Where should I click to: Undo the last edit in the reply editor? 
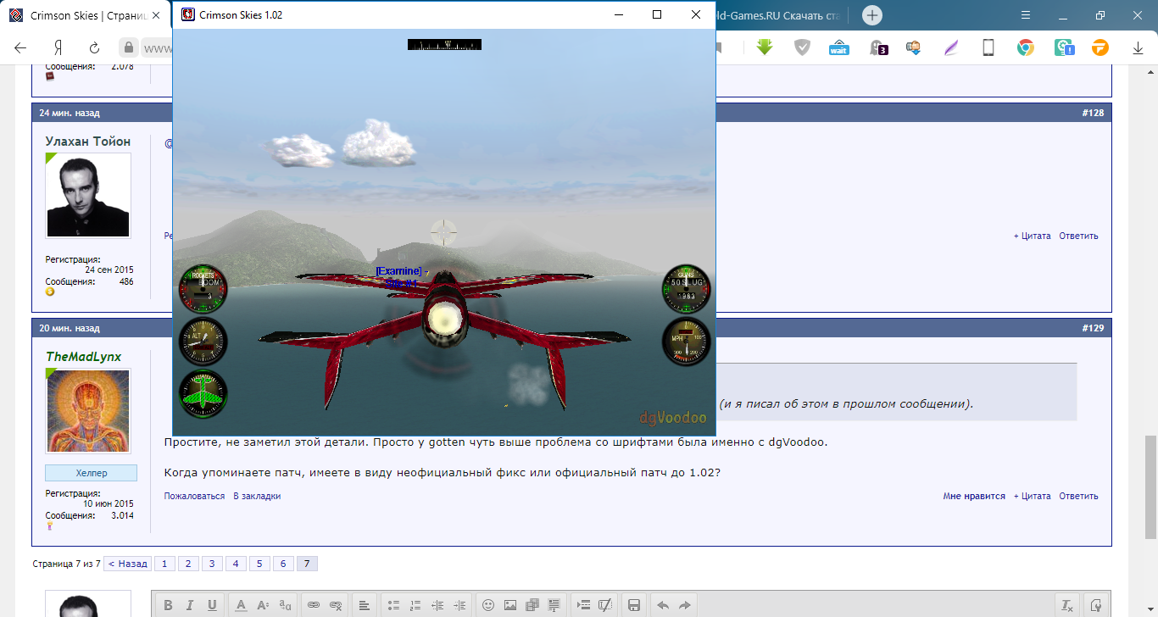tap(663, 605)
